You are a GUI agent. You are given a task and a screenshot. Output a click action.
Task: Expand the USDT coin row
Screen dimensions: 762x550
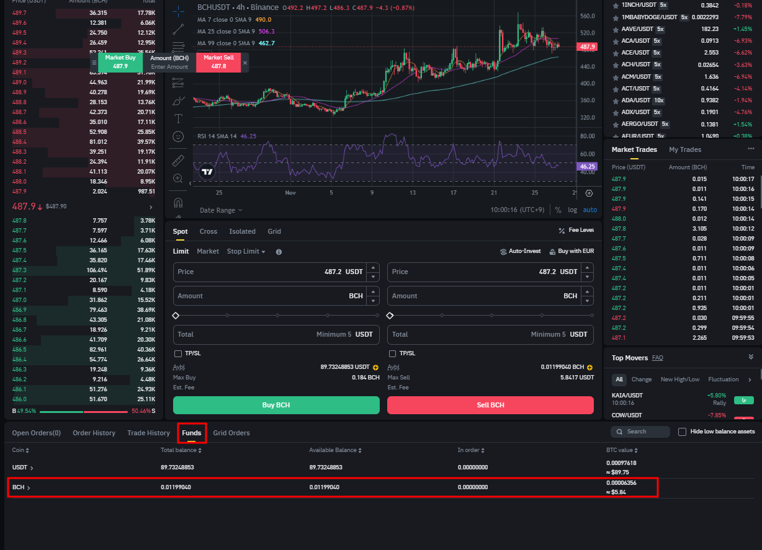coord(23,468)
